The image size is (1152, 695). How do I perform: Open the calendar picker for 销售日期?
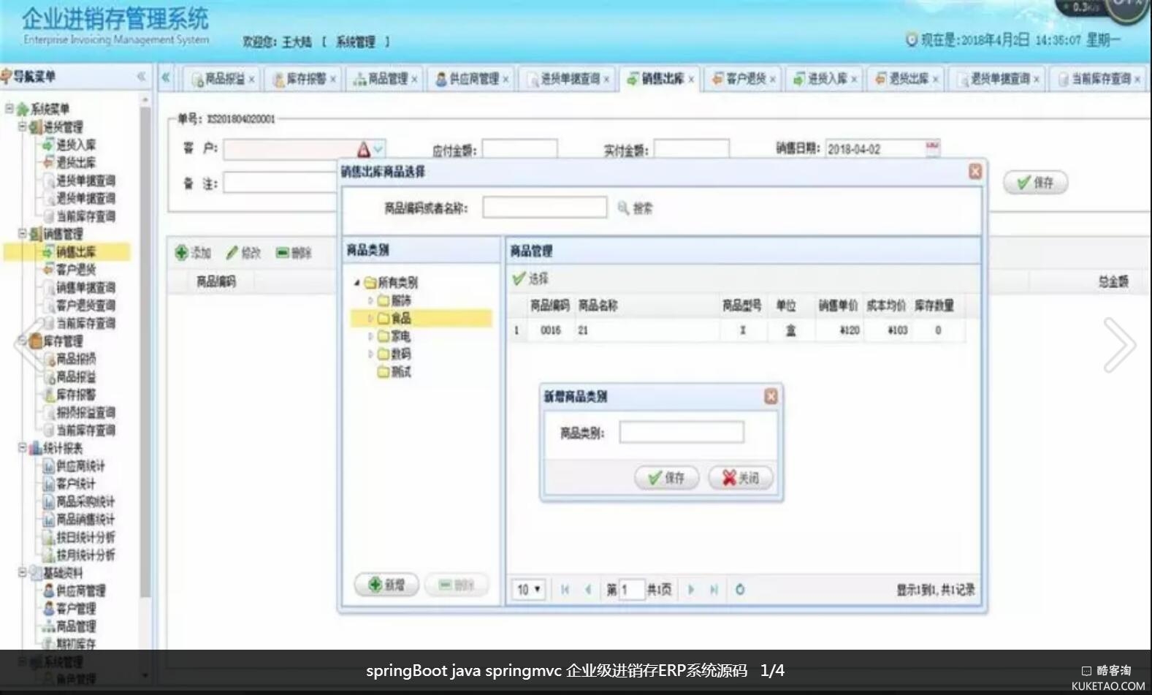(x=932, y=148)
